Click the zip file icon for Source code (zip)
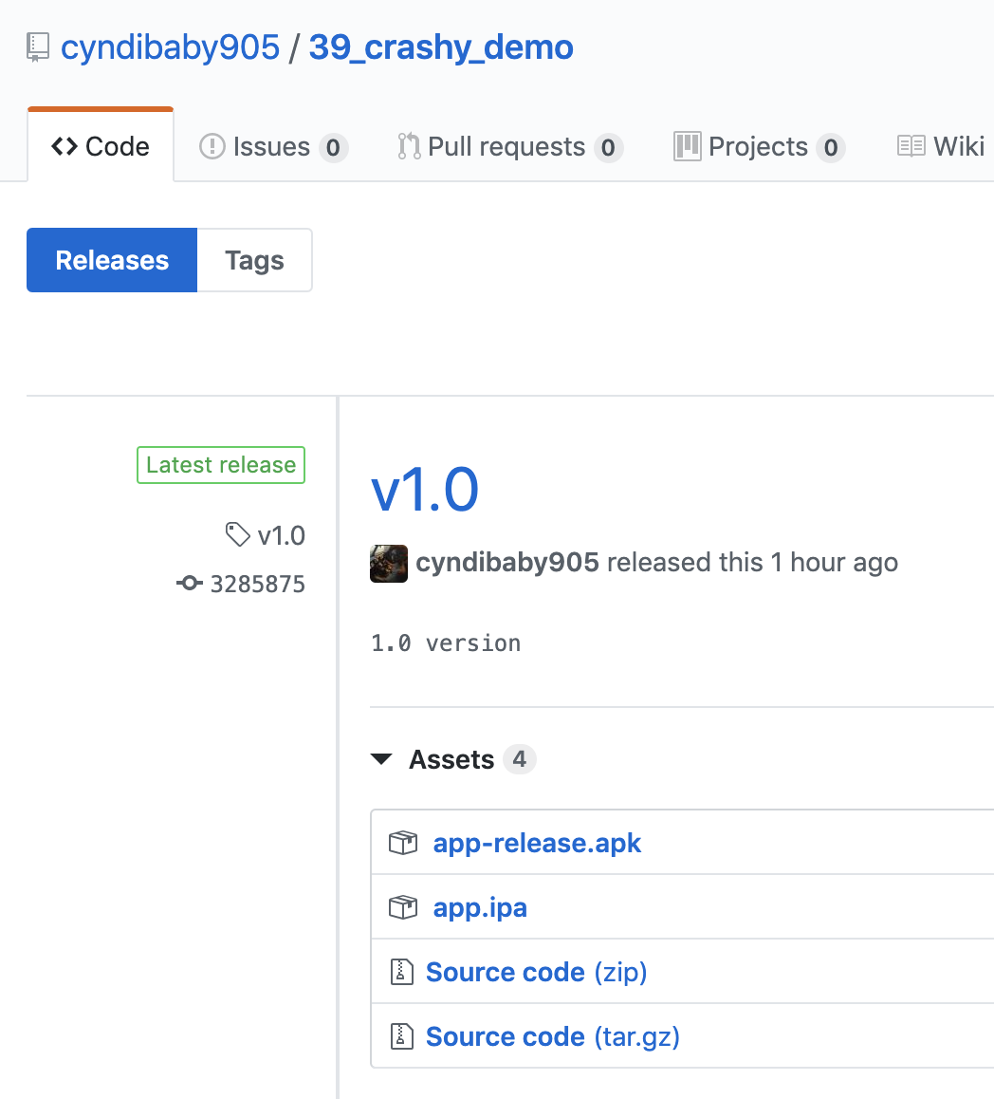 (x=402, y=972)
